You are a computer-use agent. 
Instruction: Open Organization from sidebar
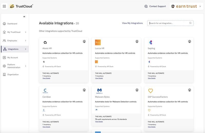pyautogui.click(x=13, y=74)
